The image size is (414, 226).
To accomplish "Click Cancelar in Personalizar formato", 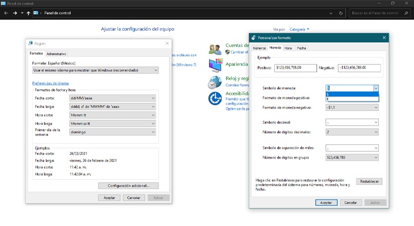I will click(351, 203).
